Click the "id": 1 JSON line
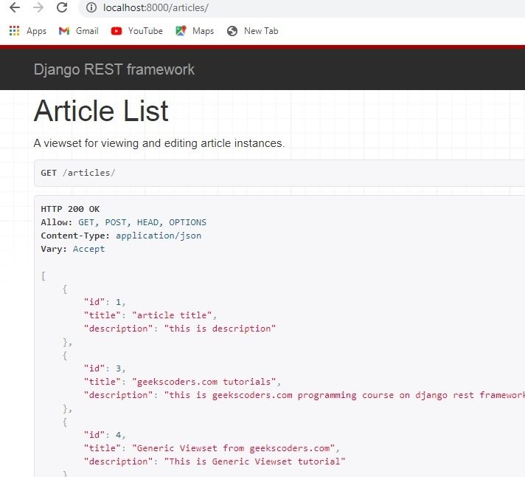This screenshot has width=525, height=477. (x=105, y=302)
